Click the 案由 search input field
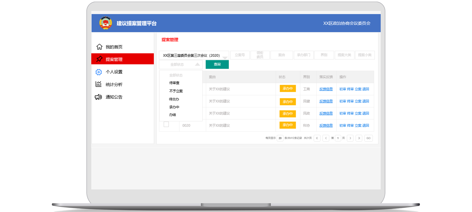 282,55
